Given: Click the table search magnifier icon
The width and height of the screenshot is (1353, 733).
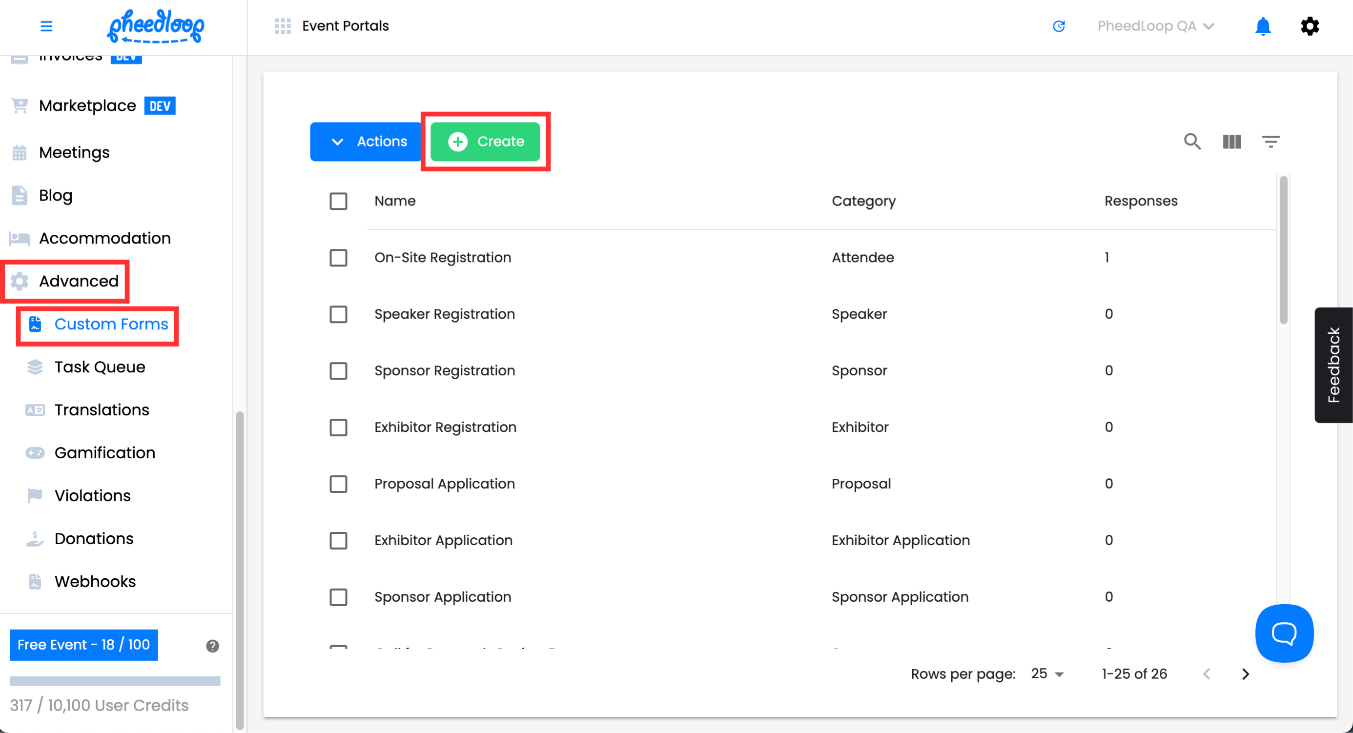Looking at the screenshot, I should [x=1192, y=141].
